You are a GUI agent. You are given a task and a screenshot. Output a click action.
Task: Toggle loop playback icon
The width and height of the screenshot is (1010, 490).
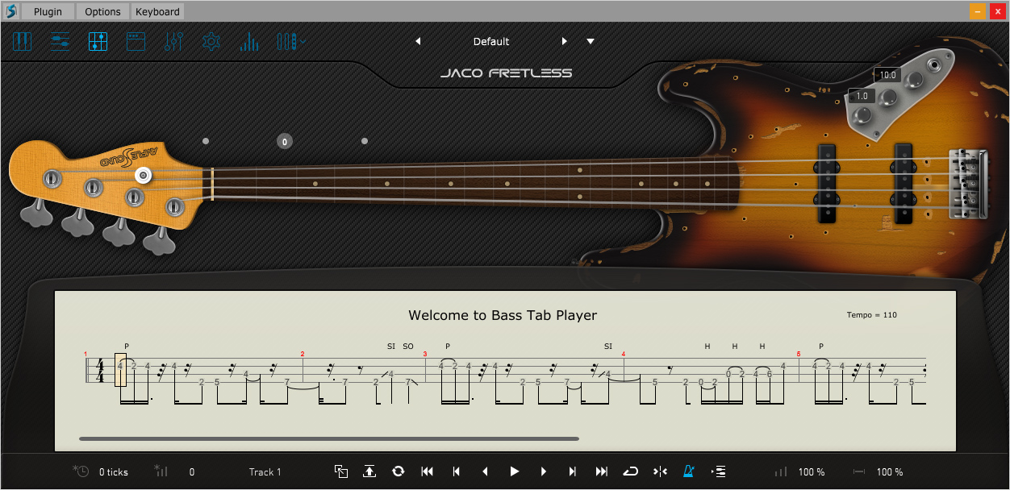click(631, 471)
